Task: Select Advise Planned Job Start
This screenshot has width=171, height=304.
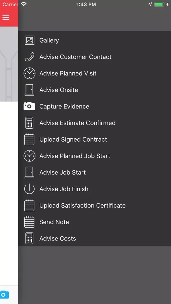Action: (x=94, y=156)
